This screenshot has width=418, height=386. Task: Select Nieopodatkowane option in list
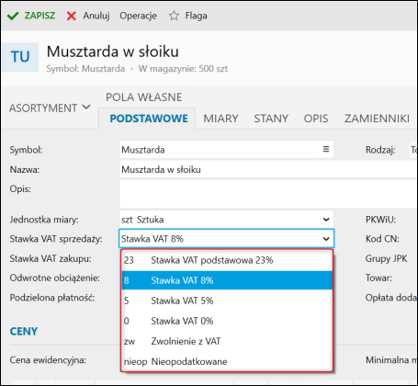coord(227,361)
